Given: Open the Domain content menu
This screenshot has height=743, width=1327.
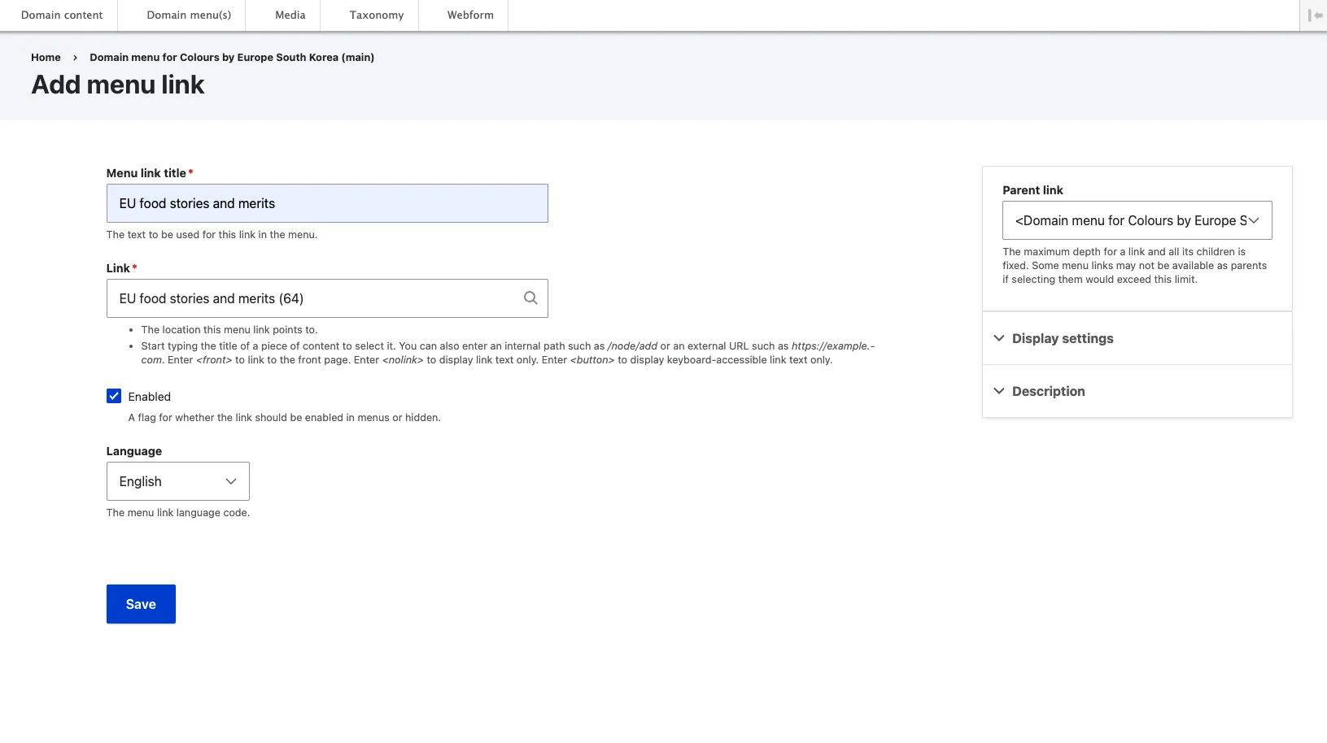Looking at the screenshot, I should [62, 15].
